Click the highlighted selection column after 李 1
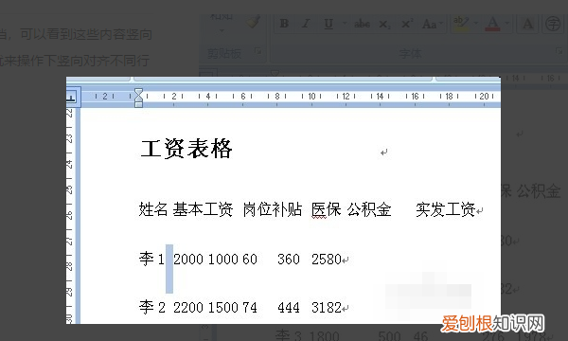 pyautogui.click(x=169, y=268)
